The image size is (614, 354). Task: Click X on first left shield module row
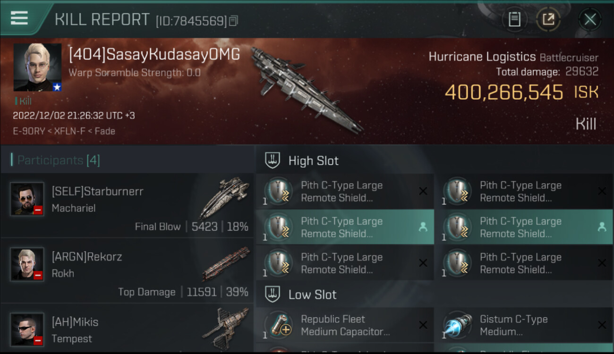pyautogui.click(x=423, y=191)
